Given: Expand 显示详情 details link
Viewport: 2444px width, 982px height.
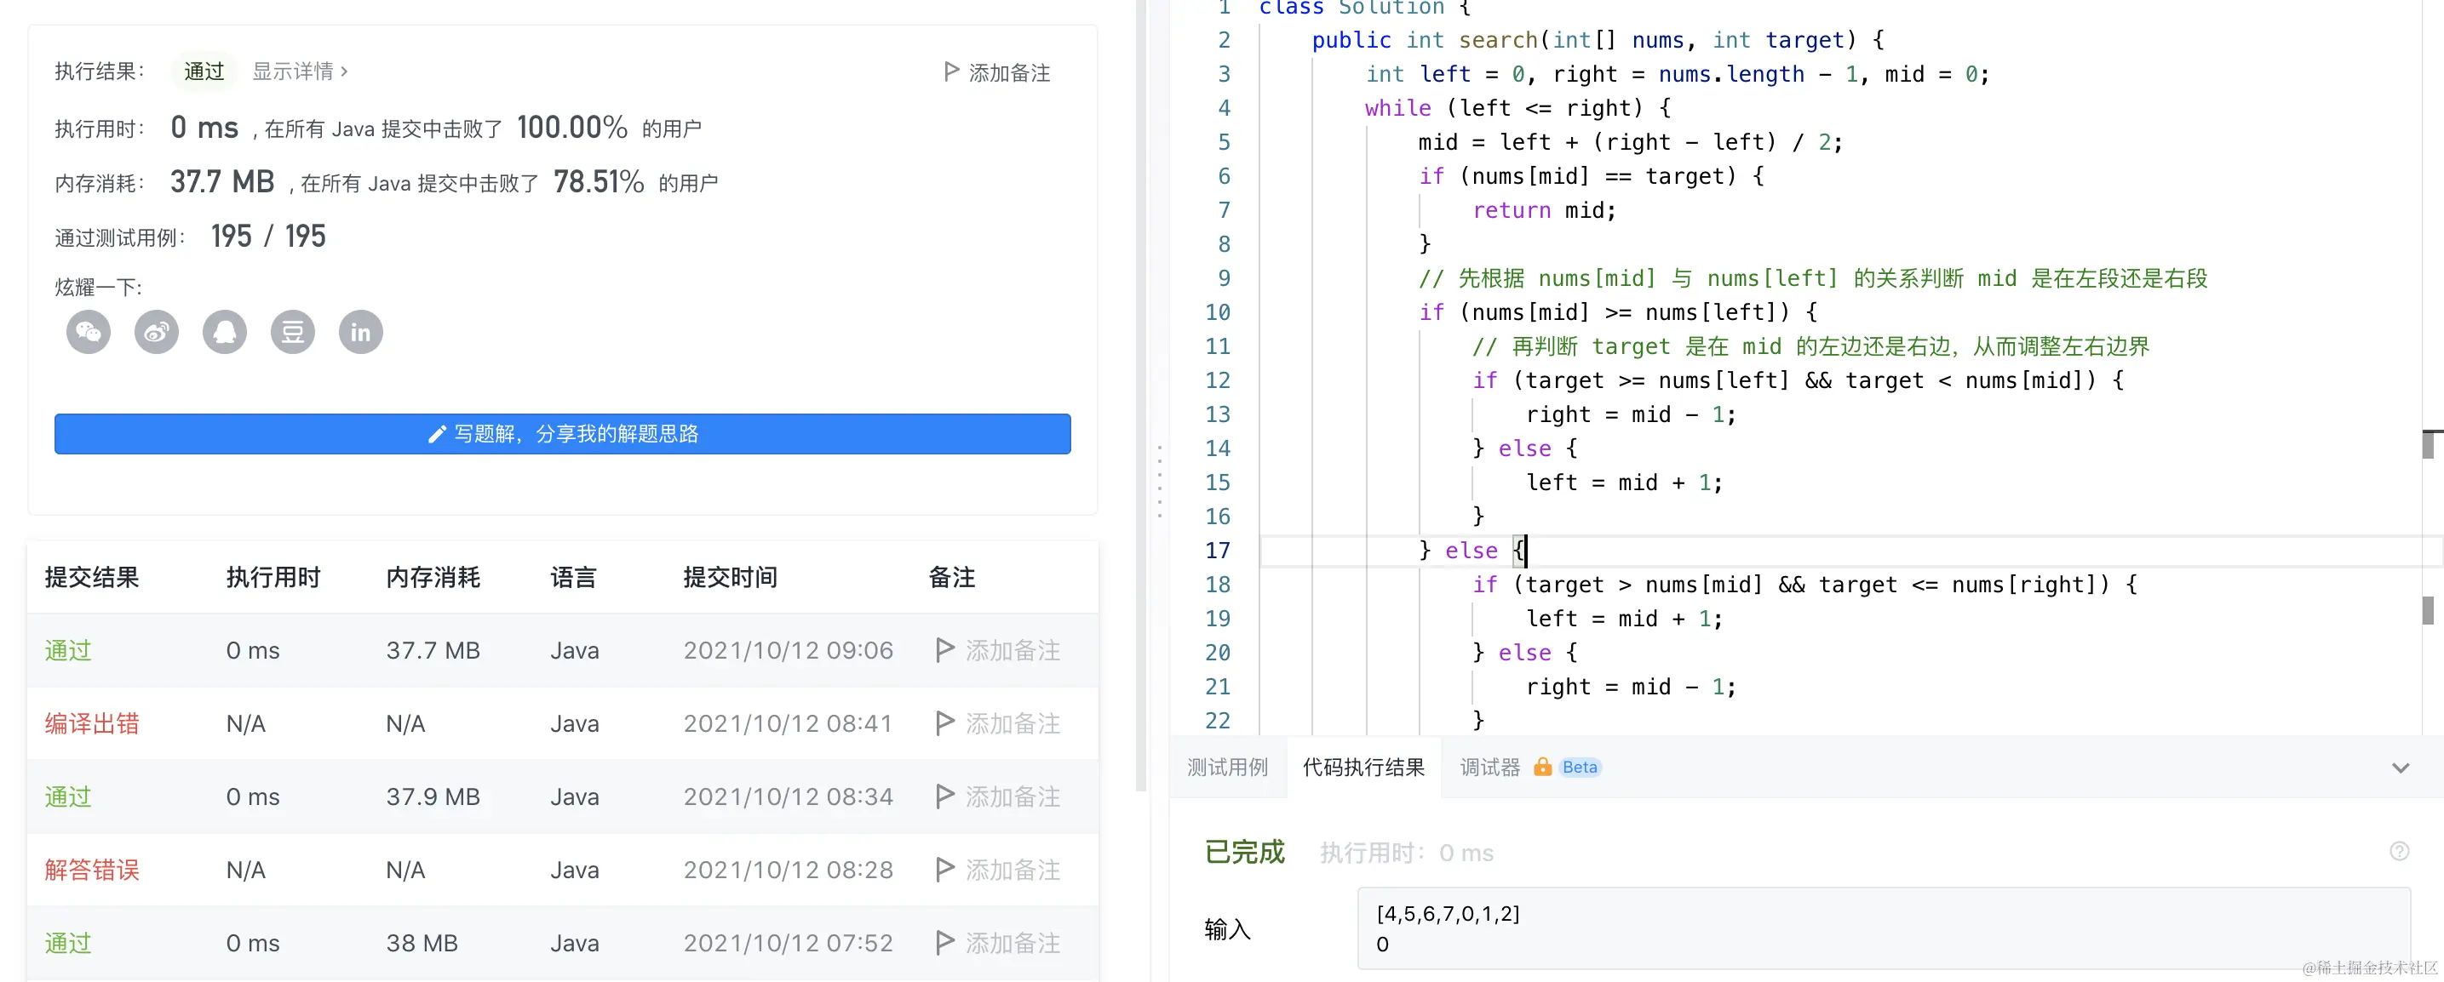Looking at the screenshot, I should 300,71.
